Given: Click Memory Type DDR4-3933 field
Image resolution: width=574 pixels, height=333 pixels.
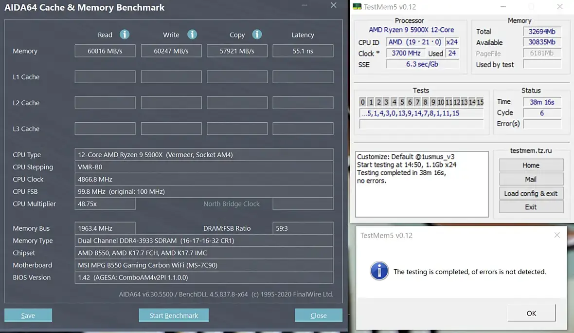Looking at the screenshot, I should 204,240.
